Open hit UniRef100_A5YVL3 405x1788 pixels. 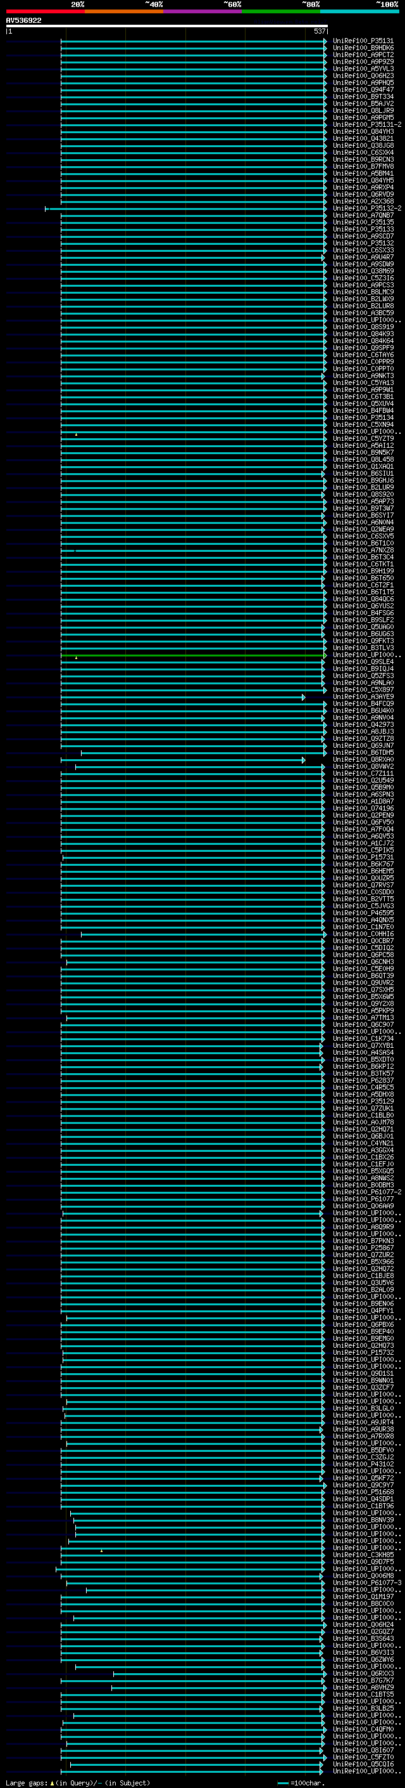pyautogui.click(x=363, y=69)
